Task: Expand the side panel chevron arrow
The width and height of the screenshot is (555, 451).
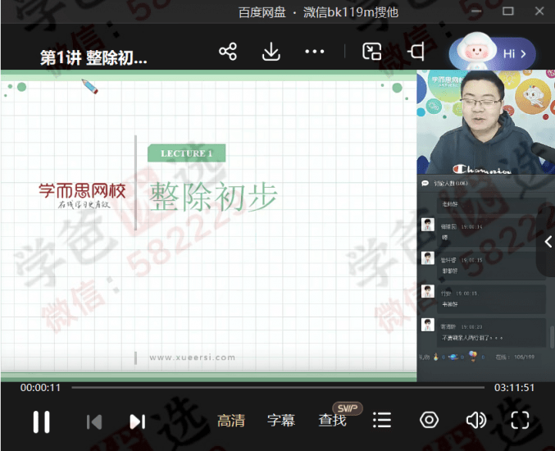Action: (x=548, y=242)
